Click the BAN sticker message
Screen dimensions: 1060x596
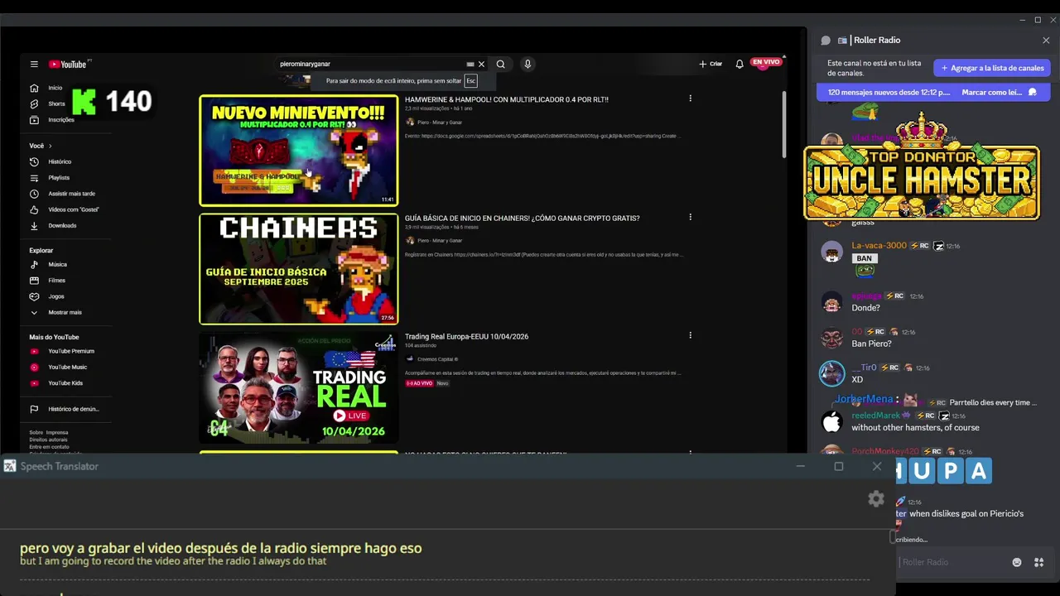[864, 258]
